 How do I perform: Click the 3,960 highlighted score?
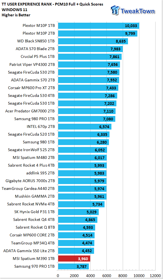pos(83,259)
